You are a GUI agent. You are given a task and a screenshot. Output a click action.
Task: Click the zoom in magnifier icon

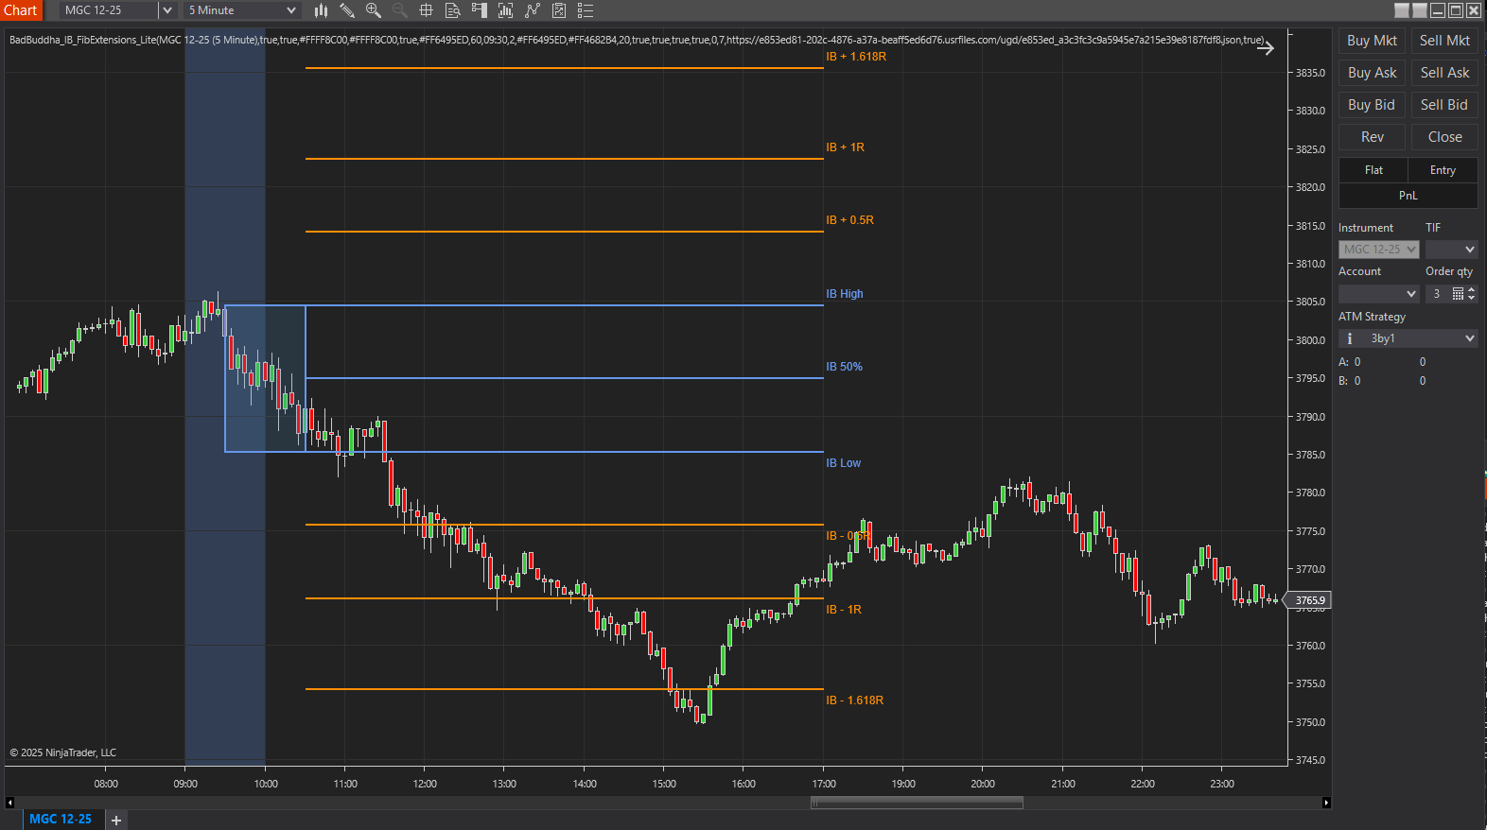tap(374, 10)
